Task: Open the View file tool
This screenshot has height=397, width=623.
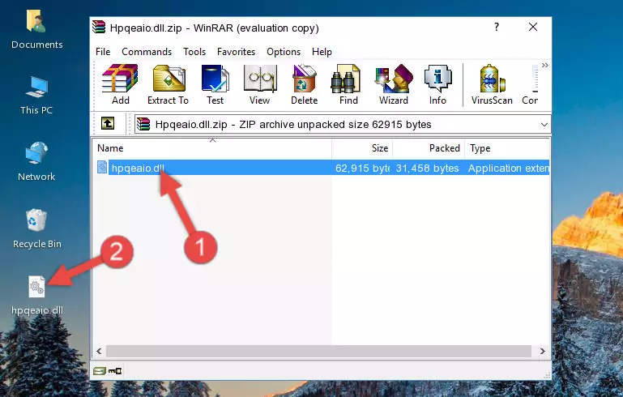Action: point(260,84)
